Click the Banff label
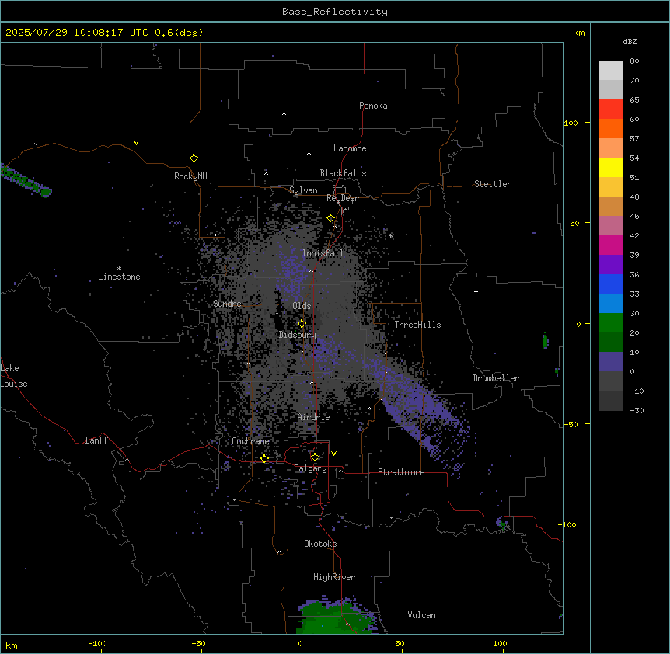The image size is (670, 654). (96, 440)
